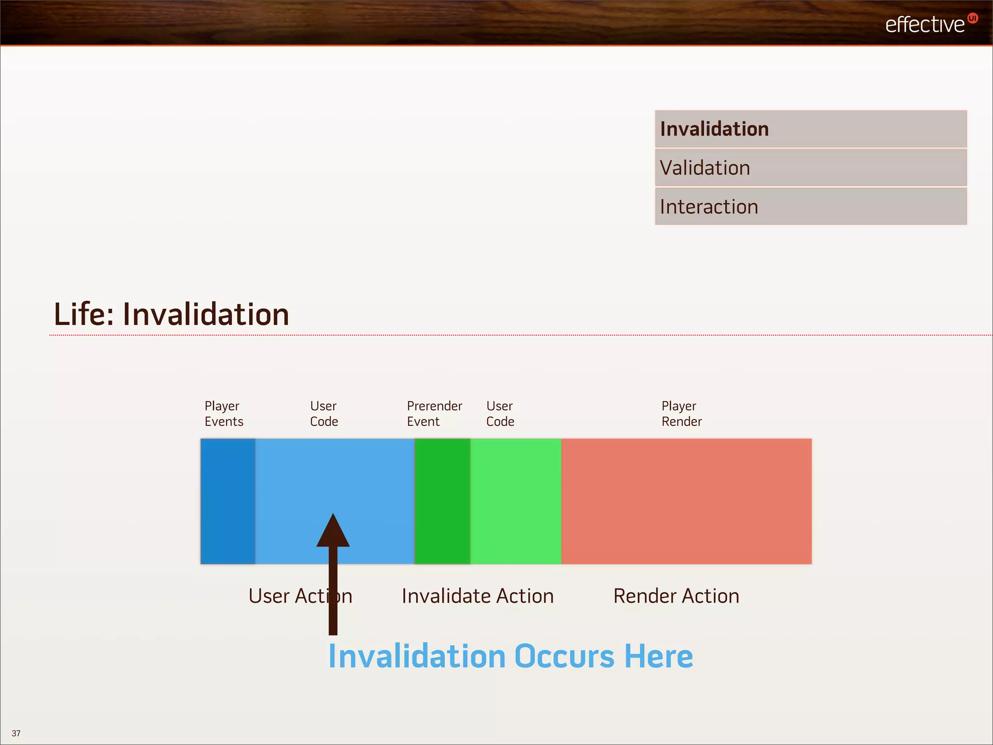Select the Validation box
Screen dimensions: 993x745
(810, 168)
